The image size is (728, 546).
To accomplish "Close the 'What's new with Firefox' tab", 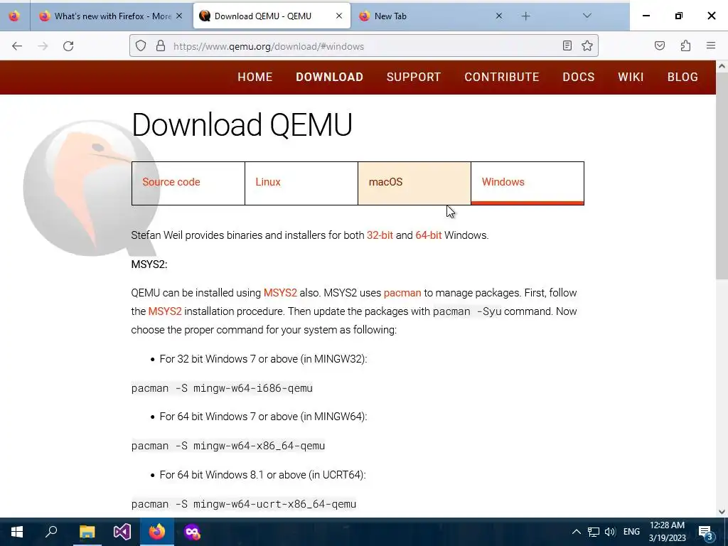I will [179, 16].
